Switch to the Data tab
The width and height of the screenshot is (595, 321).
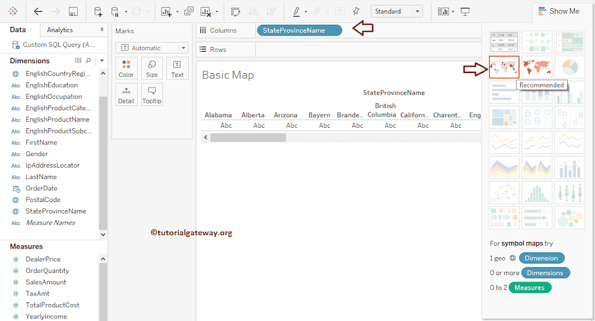pos(18,30)
